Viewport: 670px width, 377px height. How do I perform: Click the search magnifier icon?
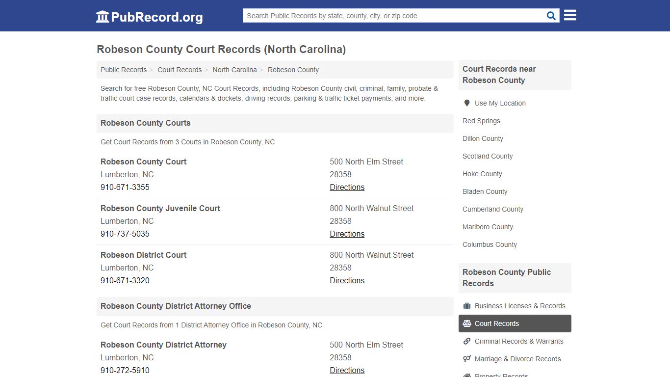point(551,16)
